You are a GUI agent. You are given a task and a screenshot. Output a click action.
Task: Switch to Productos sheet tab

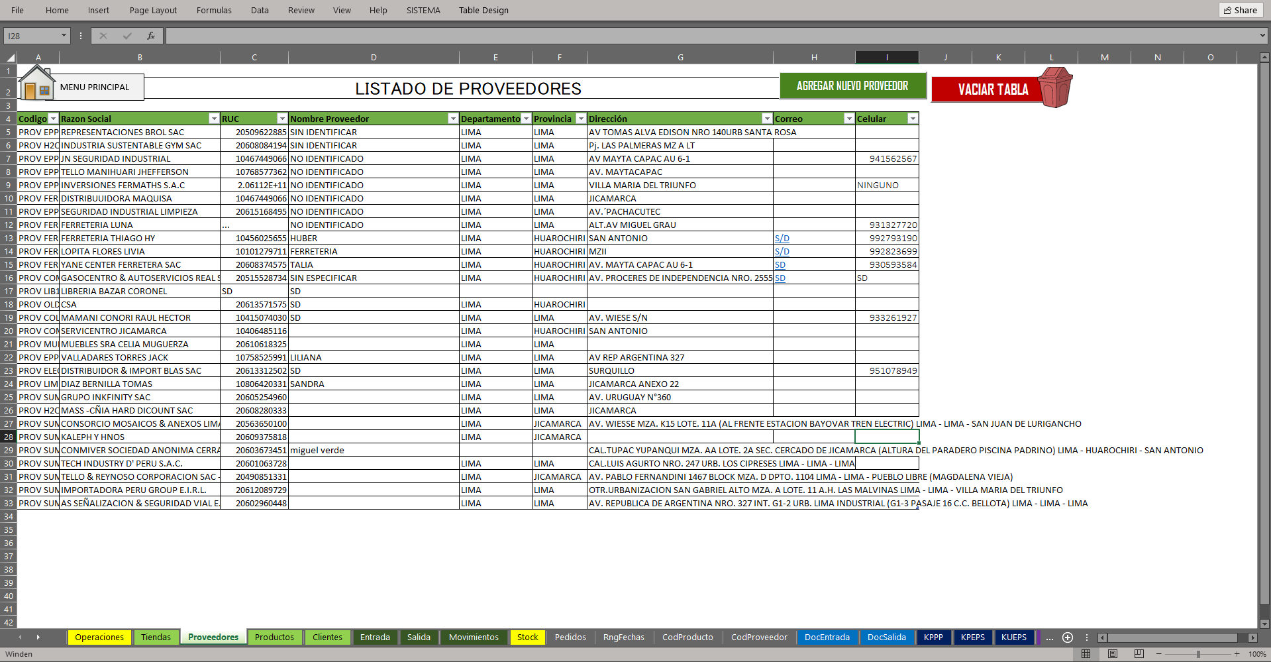click(x=274, y=637)
